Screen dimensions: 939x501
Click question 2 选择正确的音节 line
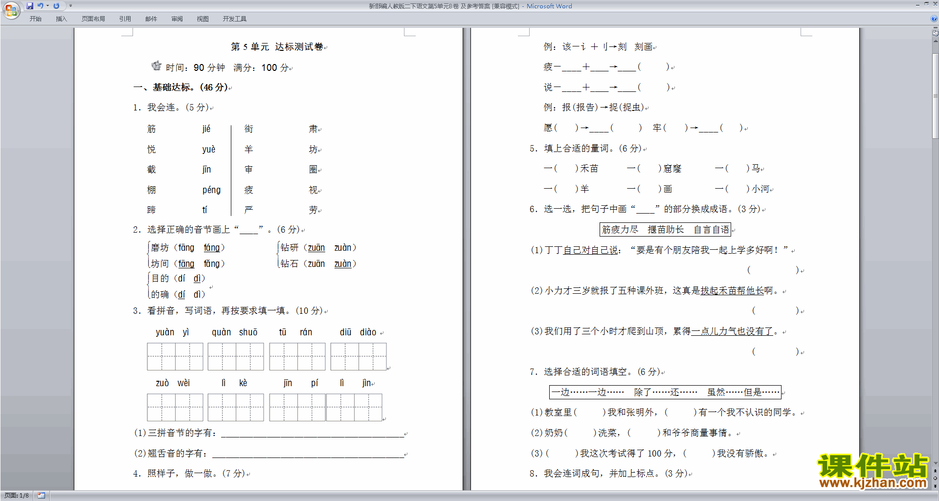point(217,230)
